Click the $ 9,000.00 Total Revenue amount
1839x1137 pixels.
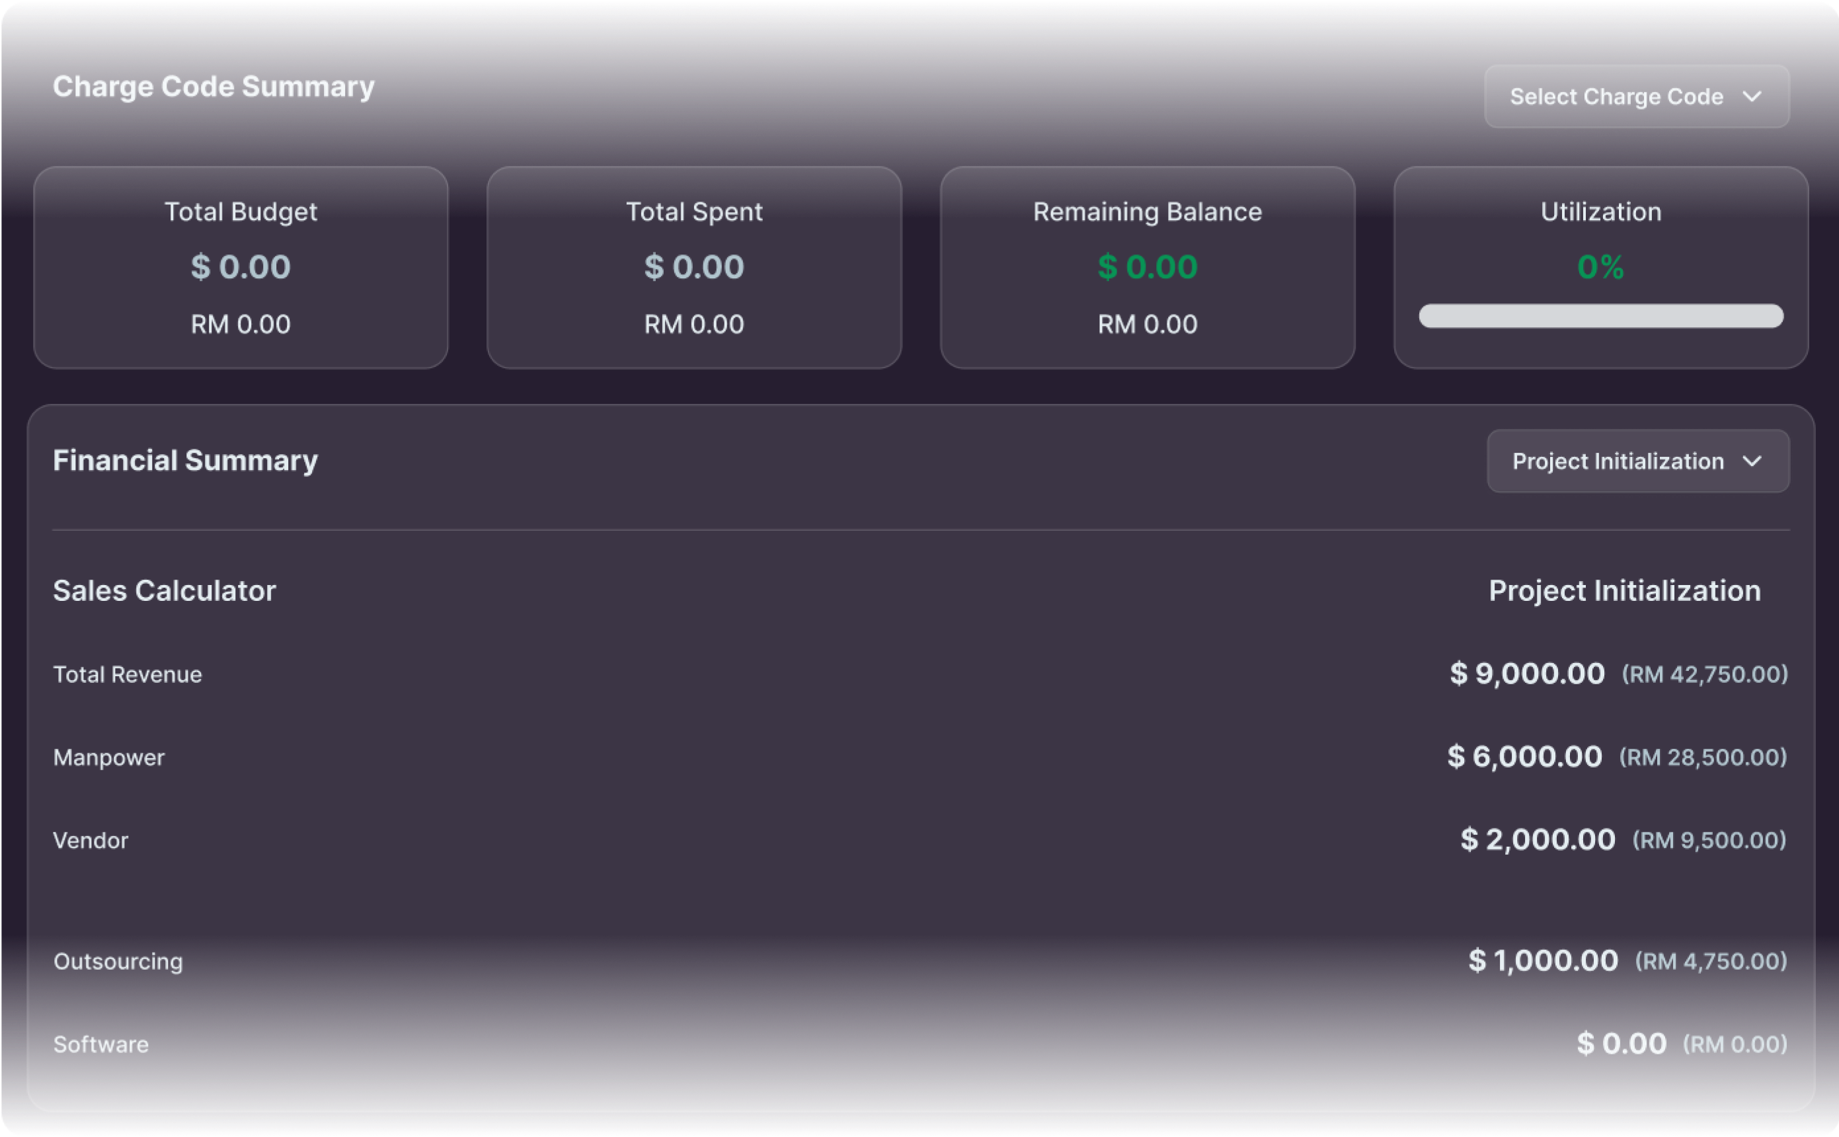pos(1527,674)
